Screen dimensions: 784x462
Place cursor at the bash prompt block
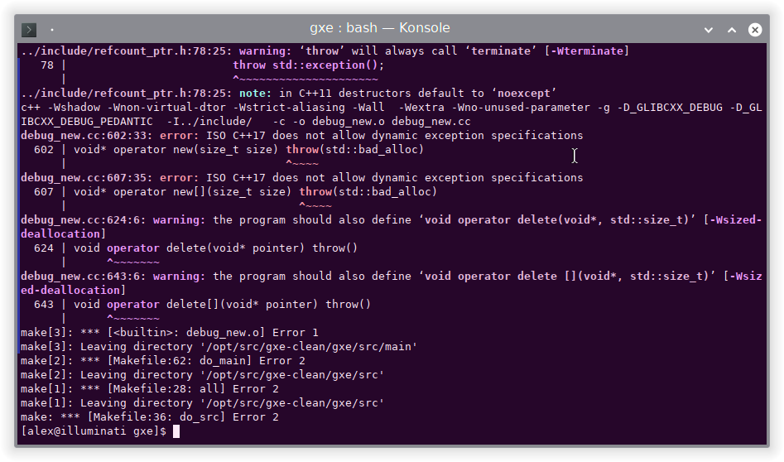click(176, 431)
